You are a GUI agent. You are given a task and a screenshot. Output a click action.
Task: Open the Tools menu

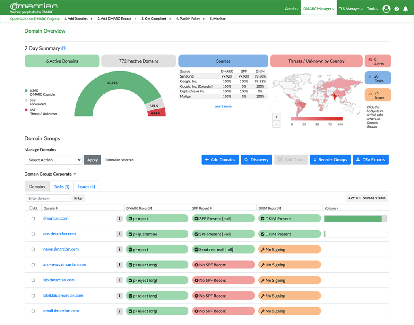coord(372,8)
